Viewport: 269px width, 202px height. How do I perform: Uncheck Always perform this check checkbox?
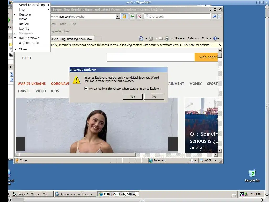pos(86,88)
